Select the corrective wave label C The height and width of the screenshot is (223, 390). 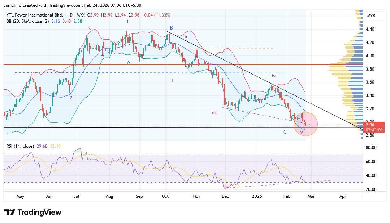[x=285, y=132]
